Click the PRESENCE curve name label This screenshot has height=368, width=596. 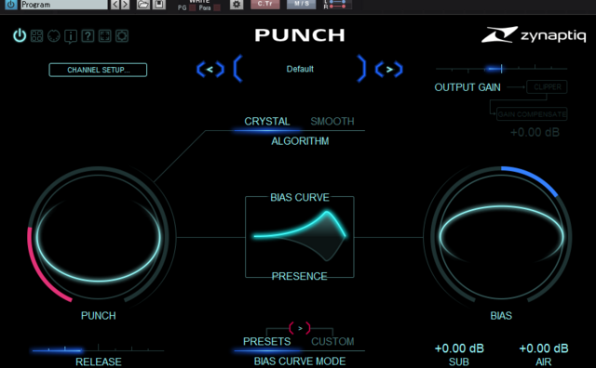(x=300, y=276)
